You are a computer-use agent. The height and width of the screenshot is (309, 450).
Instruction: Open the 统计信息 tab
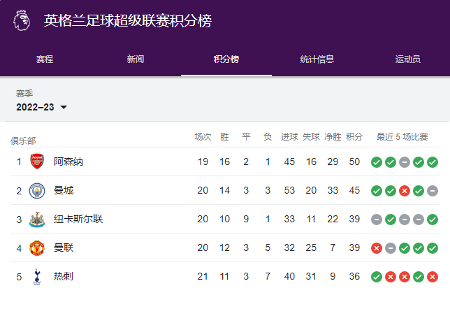(x=317, y=59)
